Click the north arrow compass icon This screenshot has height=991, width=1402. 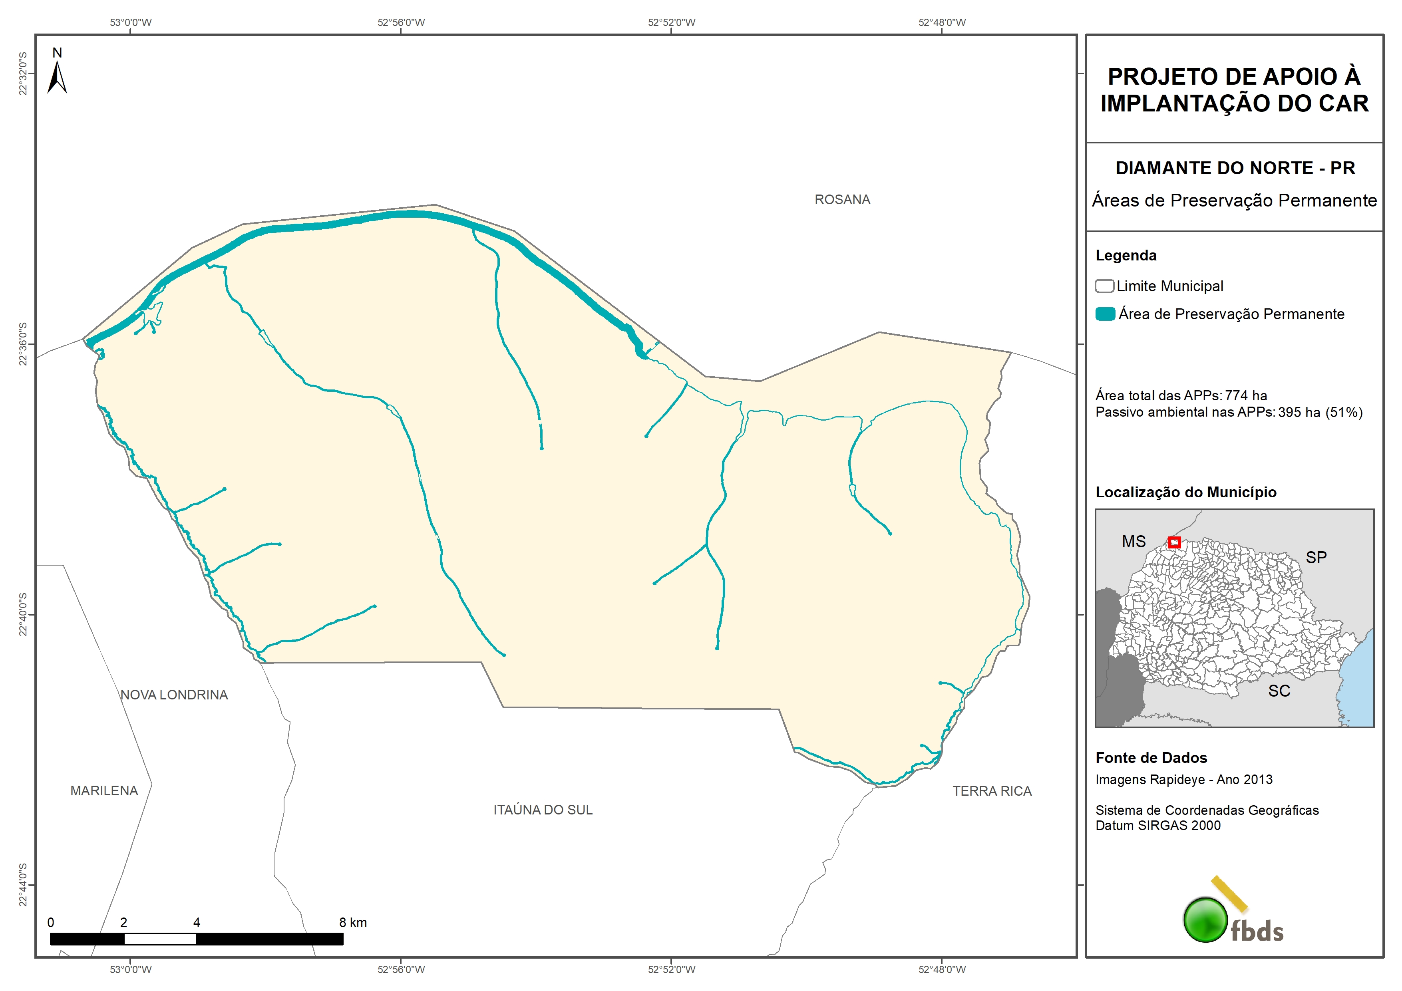[57, 76]
